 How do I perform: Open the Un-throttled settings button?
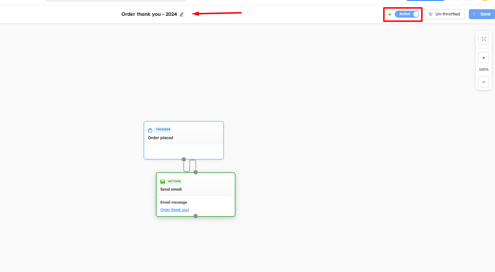(444, 14)
